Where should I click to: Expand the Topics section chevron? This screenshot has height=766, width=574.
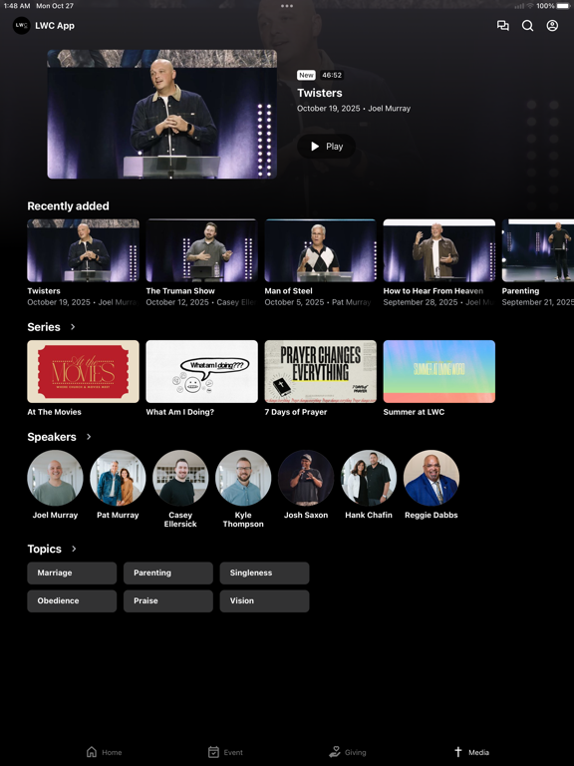pyautogui.click(x=74, y=549)
